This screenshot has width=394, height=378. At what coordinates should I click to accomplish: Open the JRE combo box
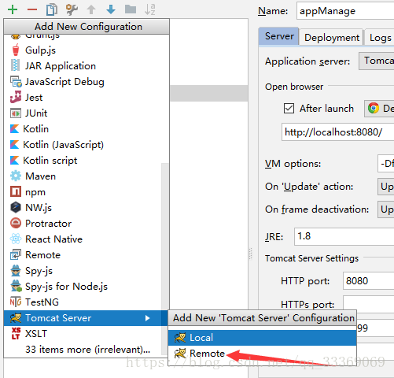pyautogui.click(x=344, y=236)
